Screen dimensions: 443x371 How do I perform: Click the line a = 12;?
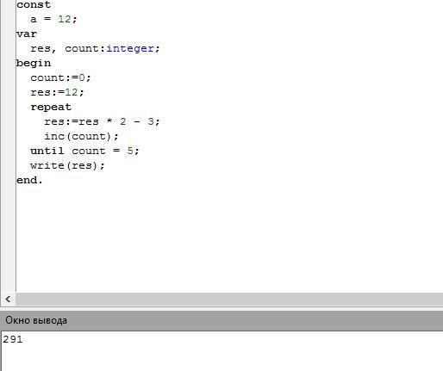(x=53, y=19)
